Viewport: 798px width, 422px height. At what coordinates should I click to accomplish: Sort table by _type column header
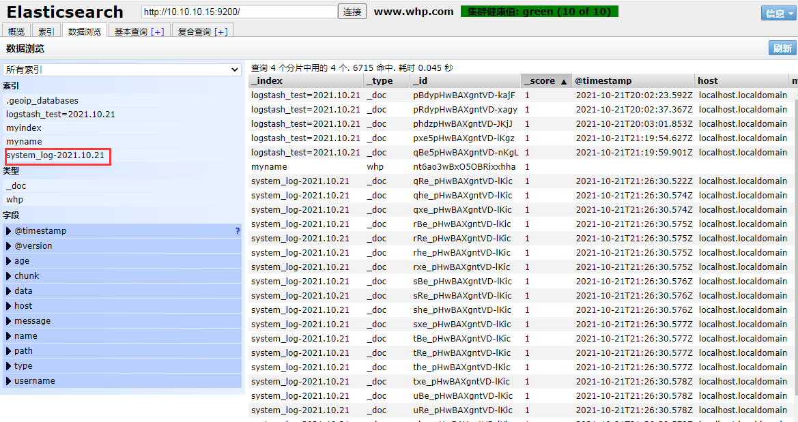[x=386, y=81]
